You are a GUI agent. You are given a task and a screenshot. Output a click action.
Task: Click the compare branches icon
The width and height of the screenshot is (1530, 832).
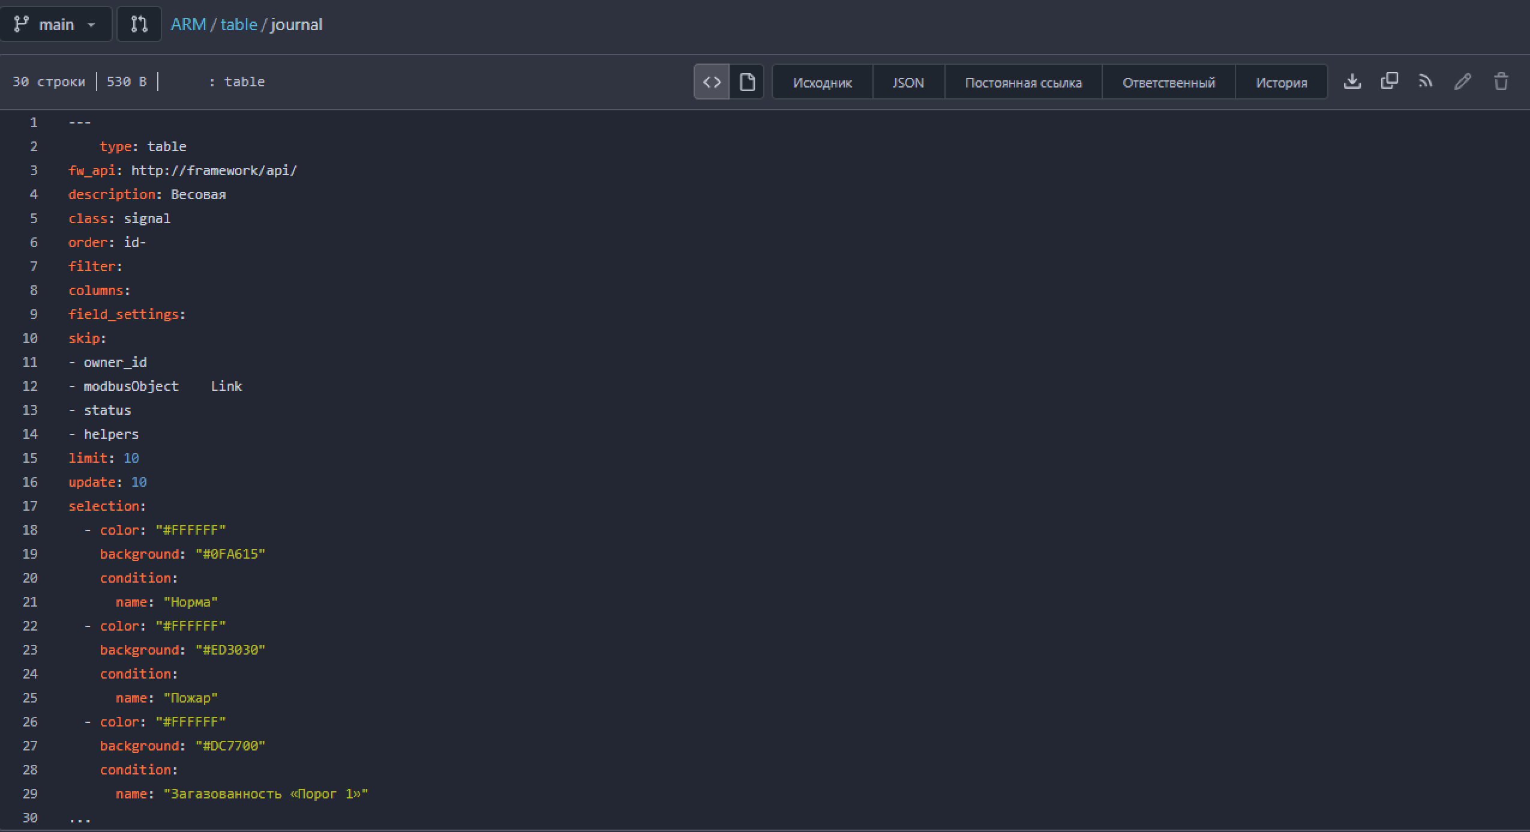point(139,24)
